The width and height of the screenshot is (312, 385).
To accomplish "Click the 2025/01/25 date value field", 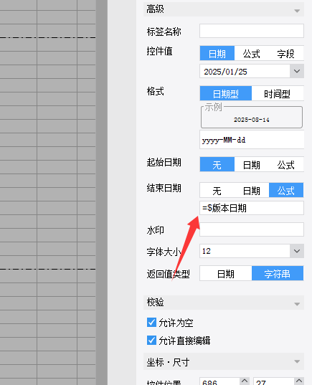I will 245,71.
